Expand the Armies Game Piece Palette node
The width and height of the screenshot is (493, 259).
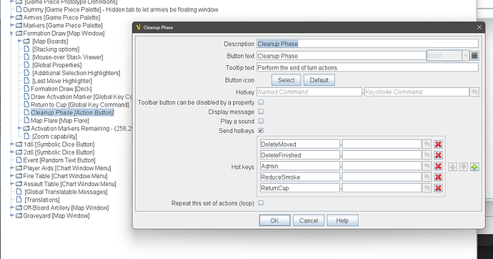click(x=11, y=17)
